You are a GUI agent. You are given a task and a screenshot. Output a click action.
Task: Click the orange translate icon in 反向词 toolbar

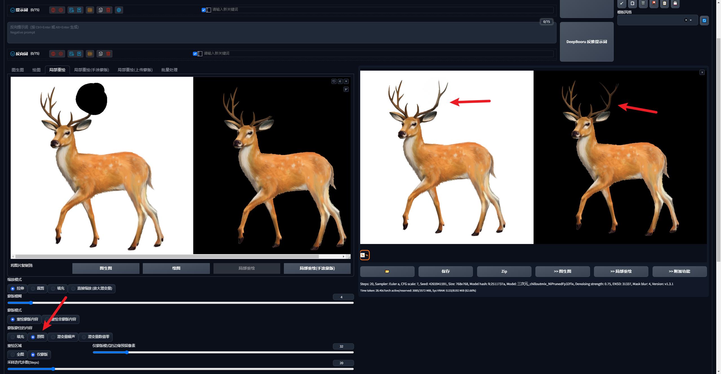90,54
